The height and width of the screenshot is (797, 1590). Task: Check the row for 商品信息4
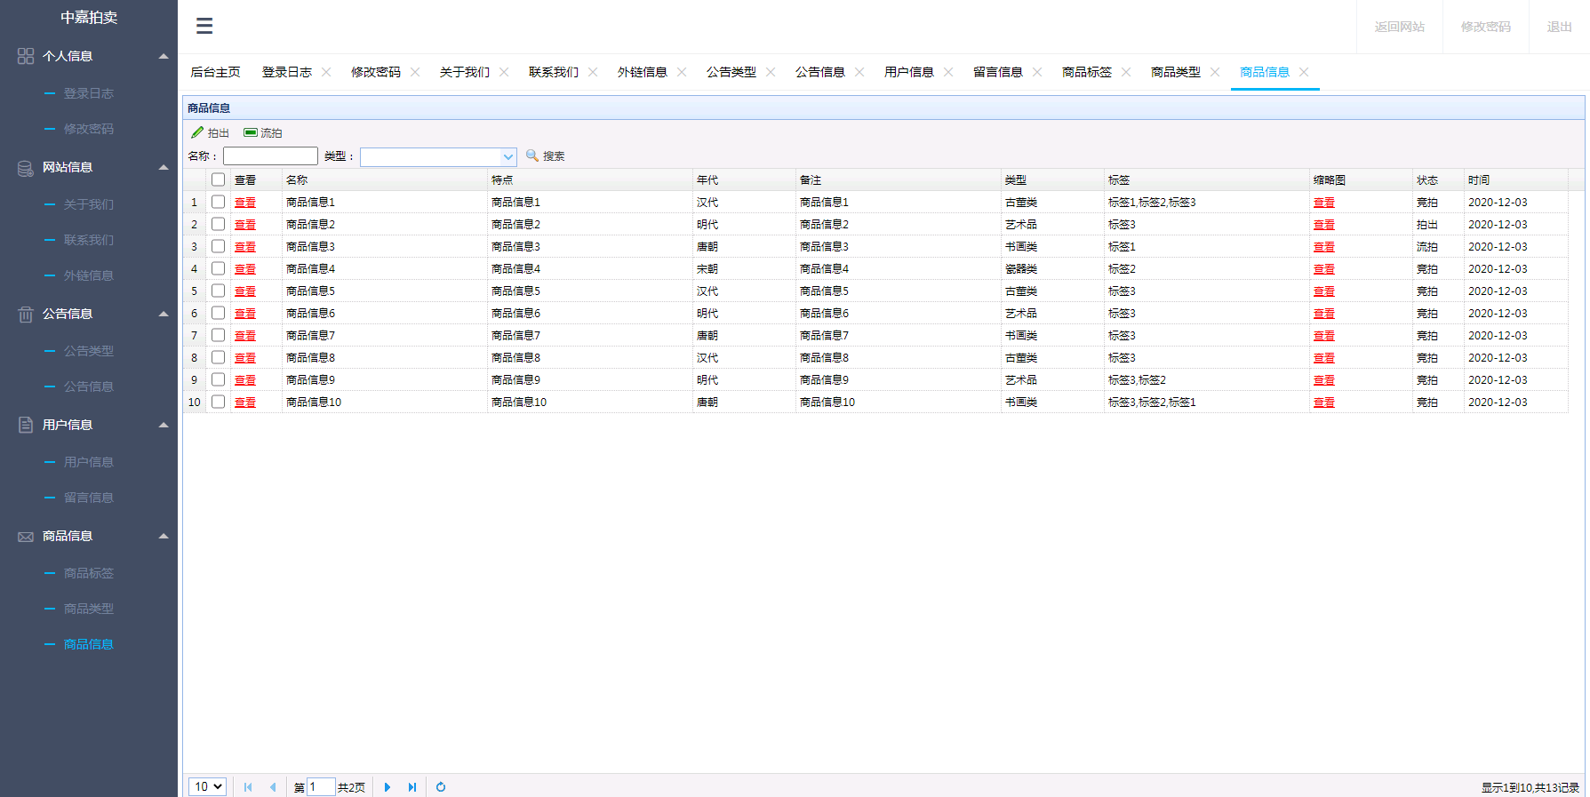coord(218,268)
